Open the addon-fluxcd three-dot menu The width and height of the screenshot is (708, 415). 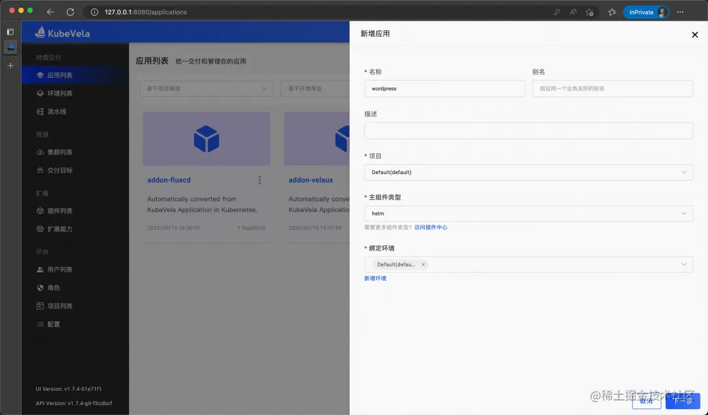tap(259, 180)
